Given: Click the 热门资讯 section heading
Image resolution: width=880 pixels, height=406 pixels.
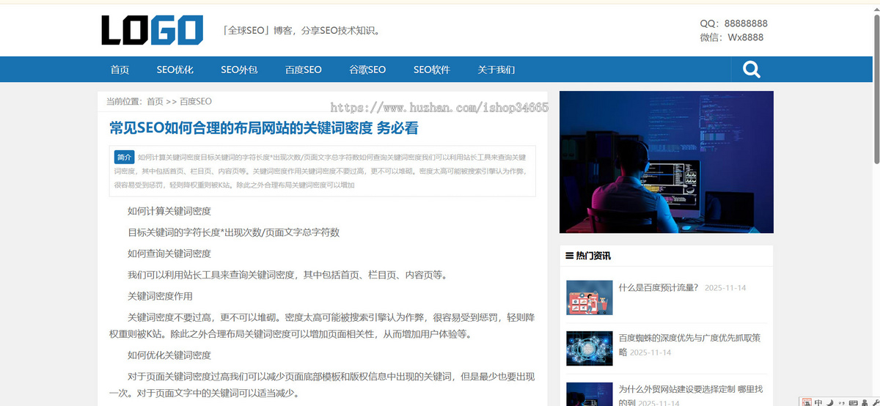Looking at the screenshot, I should tap(593, 256).
